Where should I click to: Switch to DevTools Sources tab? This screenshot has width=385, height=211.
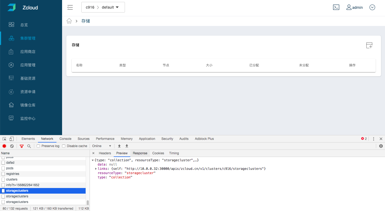click(83, 139)
